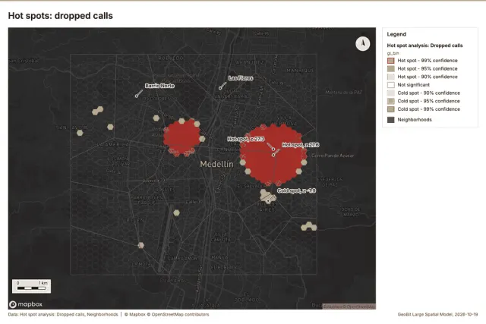Select the 'Cold spot - 95% confidence' swatch
The image size is (486, 324).
pos(391,101)
